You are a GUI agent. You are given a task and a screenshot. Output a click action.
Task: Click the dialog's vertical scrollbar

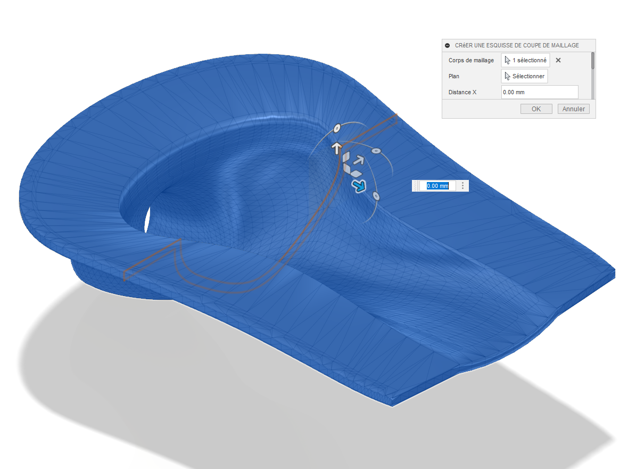(x=593, y=61)
